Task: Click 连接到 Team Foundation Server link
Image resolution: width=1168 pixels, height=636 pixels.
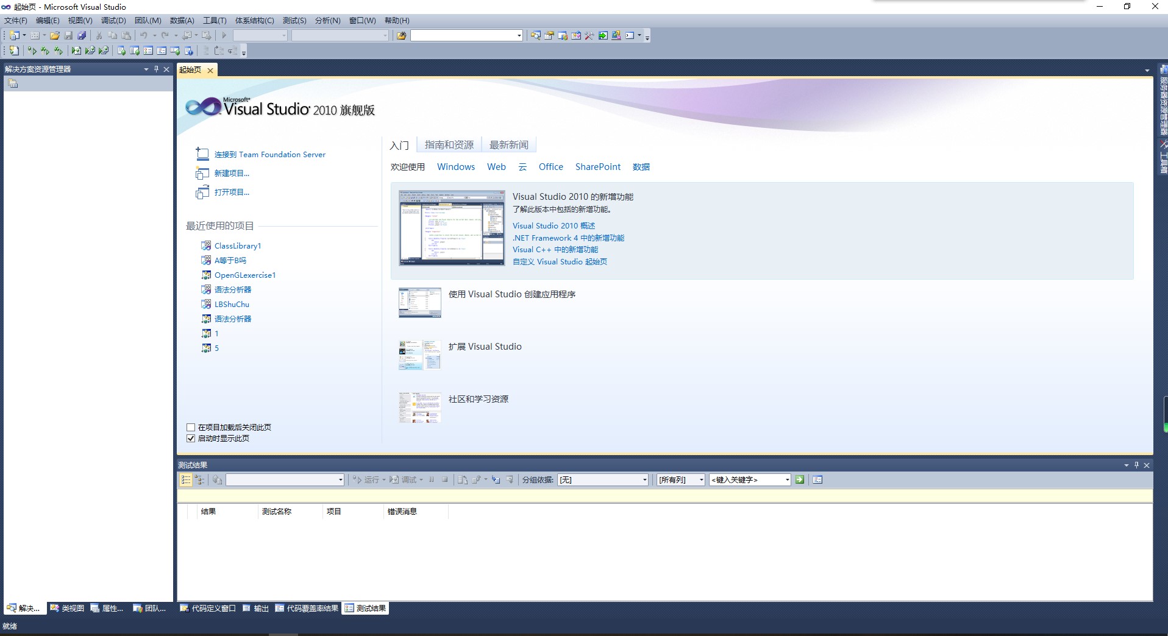Action: pyautogui.click(x=270, y=155)
